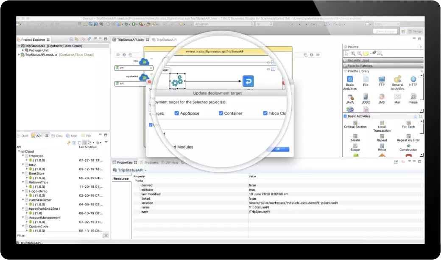Screen dimensions: 441x260
Task: Open the Project Explorer tab
Action: 33,40
